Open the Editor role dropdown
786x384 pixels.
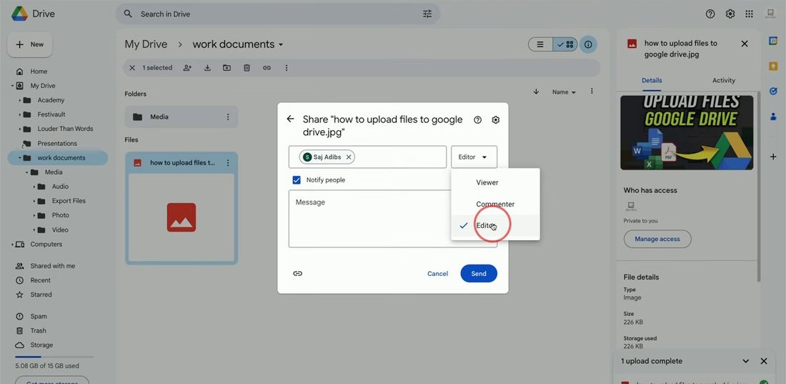[474, 157]
